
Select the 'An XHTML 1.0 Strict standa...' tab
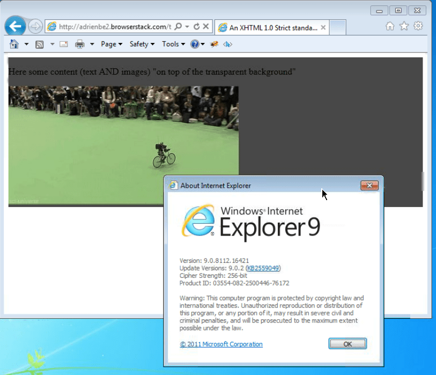tap(272, 27)
